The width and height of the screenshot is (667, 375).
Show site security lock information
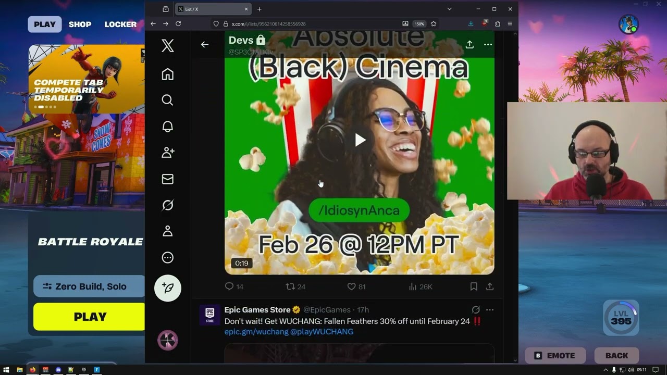click(x=226, y=24)
